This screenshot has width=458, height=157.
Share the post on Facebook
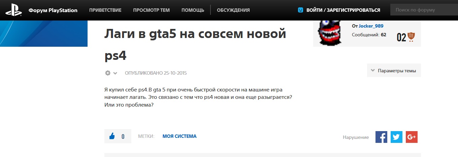tap(381, 137)
